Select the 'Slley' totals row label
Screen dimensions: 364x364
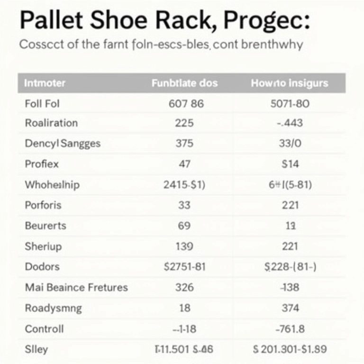click(x=36, y=349)
